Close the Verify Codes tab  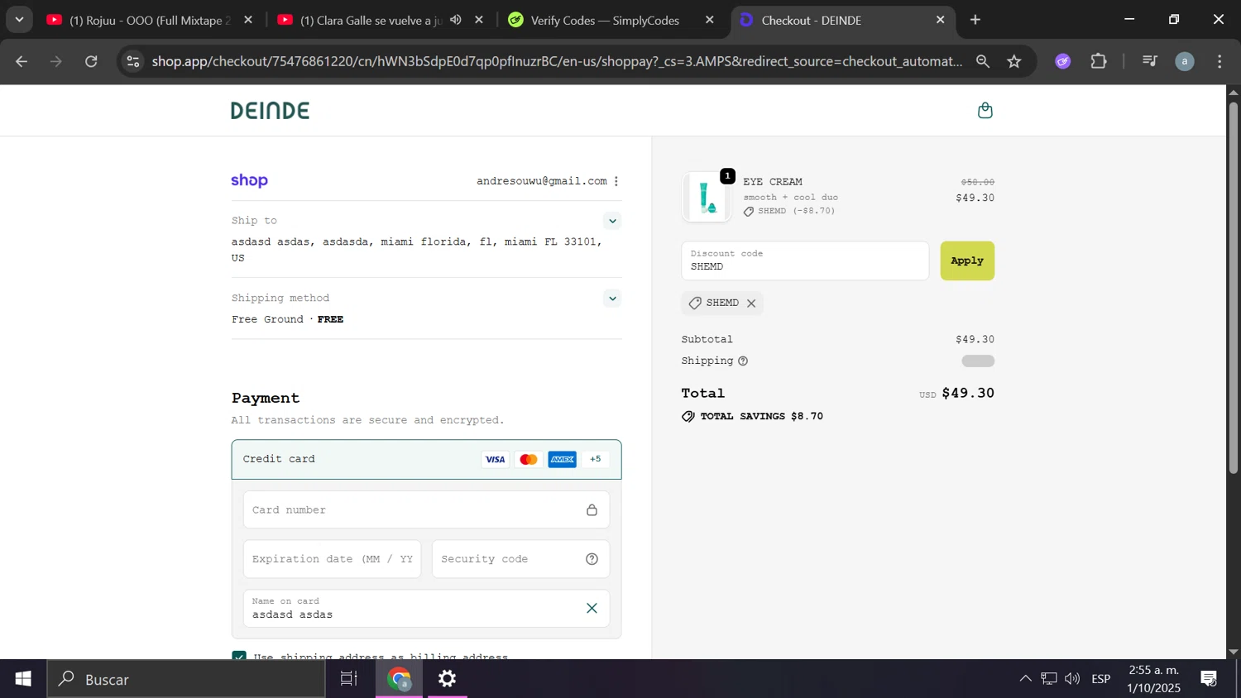tap(709, 20)
